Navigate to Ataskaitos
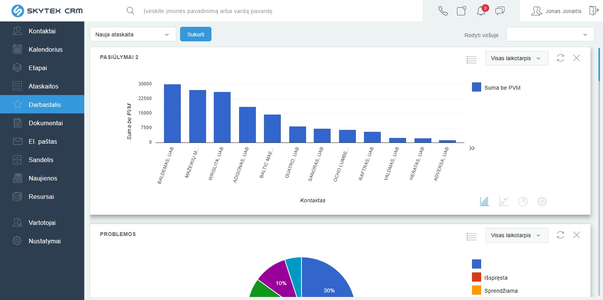The image size is (603, 300). pos(42,86)
